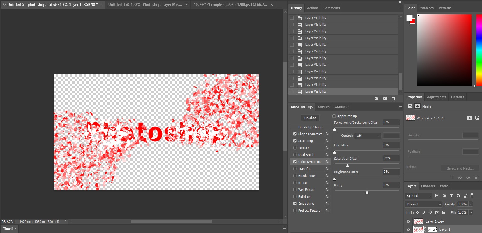Click the Color Dynamics lock icon
Image resolution: width=482 pixels, height=233 pixels.
327,162
